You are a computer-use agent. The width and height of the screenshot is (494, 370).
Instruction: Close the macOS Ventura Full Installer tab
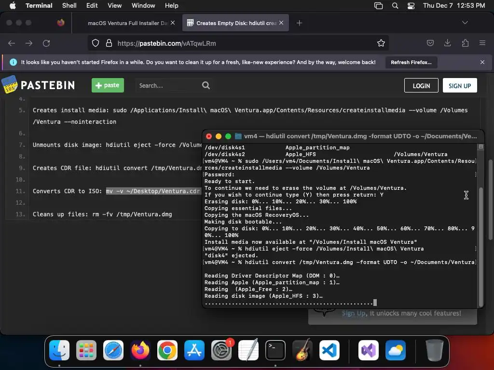point(173,23)
